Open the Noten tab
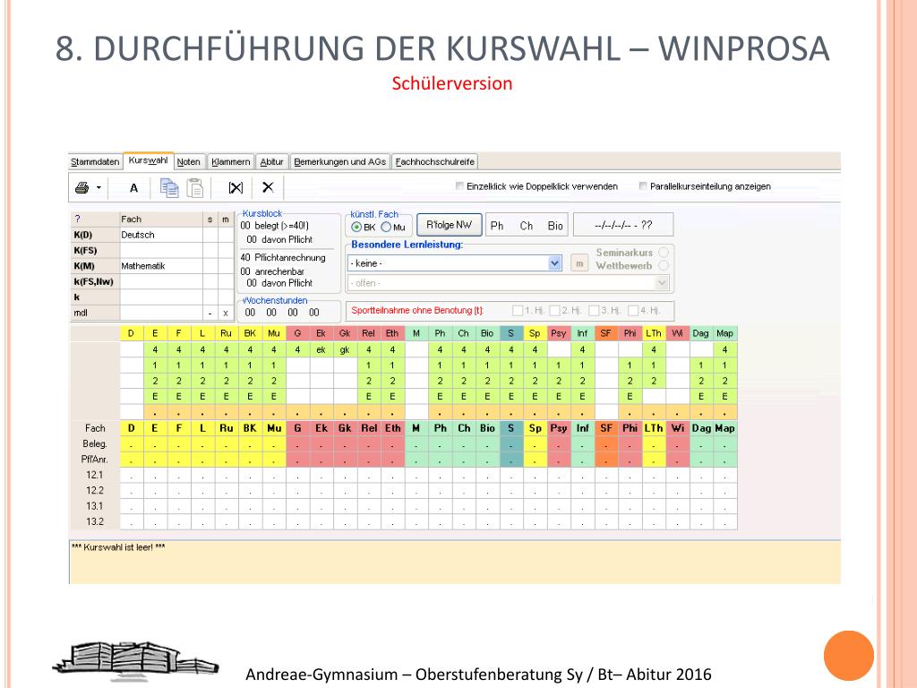Viewport: 917px width, 688px height. point(188,162)
